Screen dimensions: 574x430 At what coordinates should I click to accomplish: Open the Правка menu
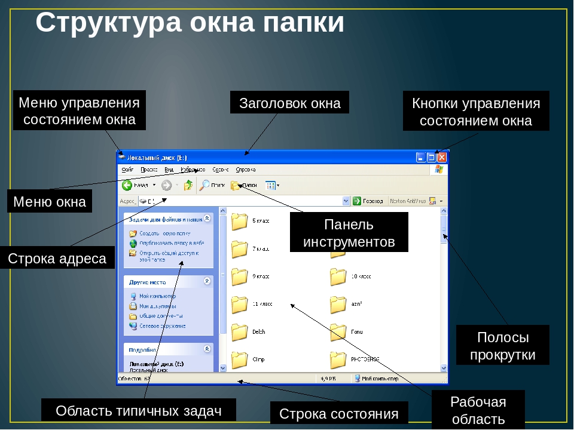pyautogui.click(x=149, y=170)
